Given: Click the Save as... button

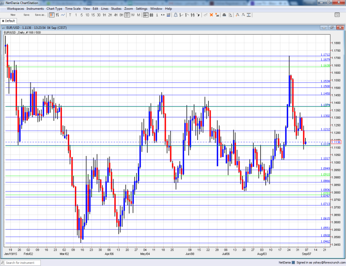Looking at the screenshot, I should click(x=40, y=15).
